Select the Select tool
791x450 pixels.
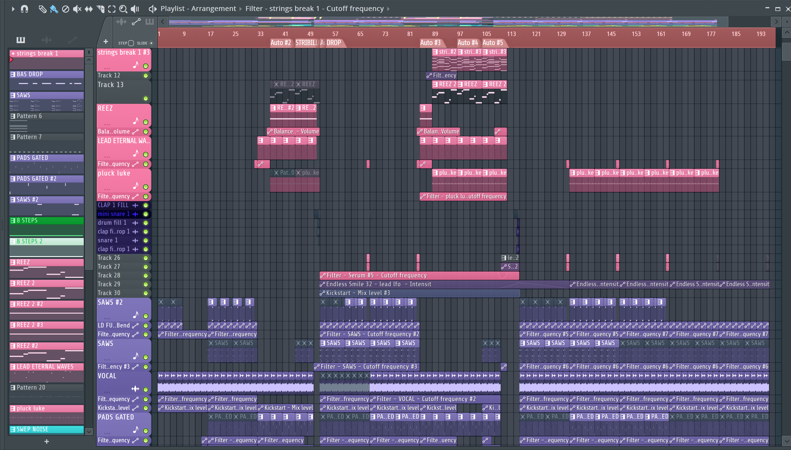pos(112,9)
